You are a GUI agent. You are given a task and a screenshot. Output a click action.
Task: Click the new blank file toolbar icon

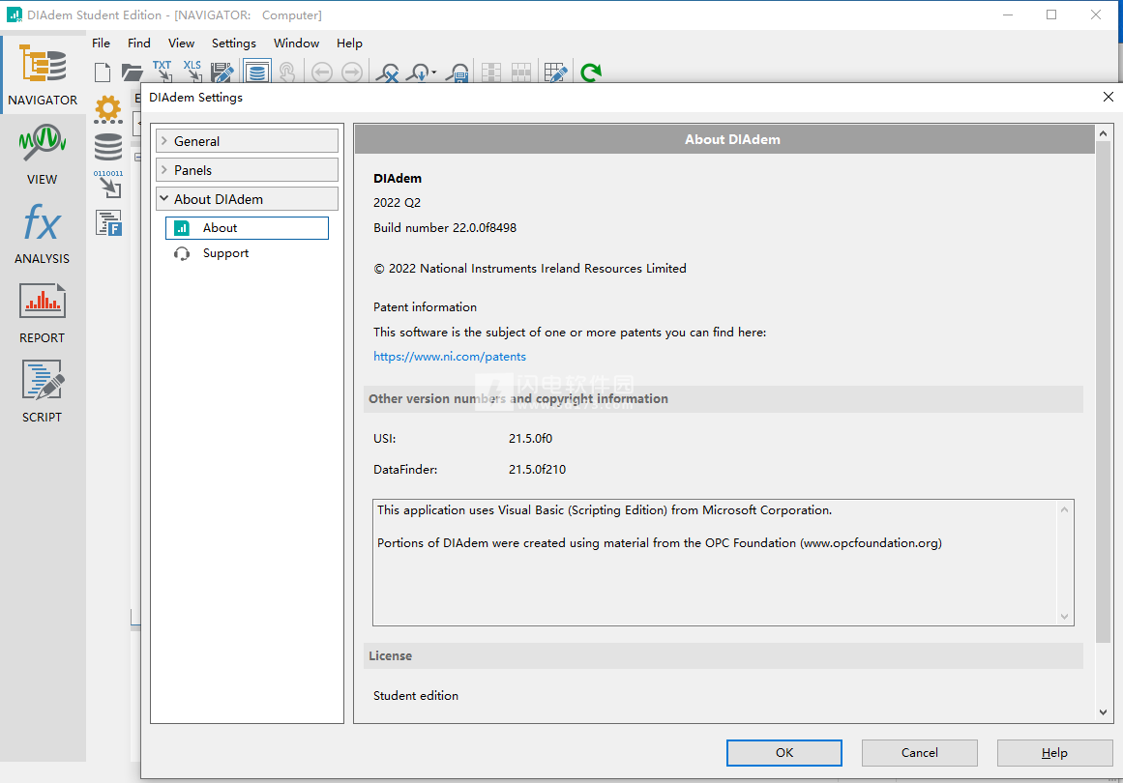(x=103, y=72)
